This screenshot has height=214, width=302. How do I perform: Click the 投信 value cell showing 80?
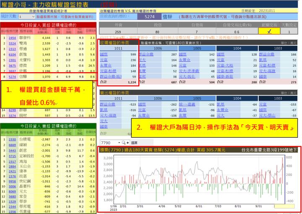tap(157, 31)
